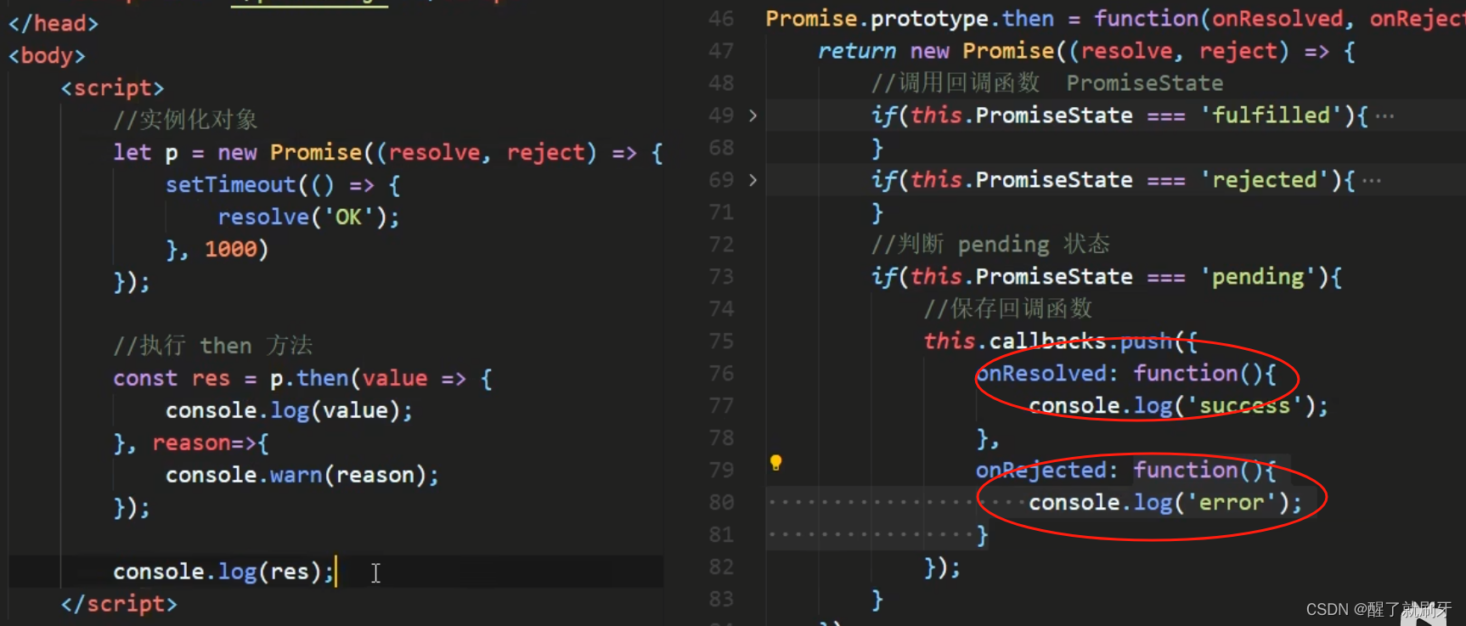Click console.warn(reason); statement
Viewport: 1466px width, 626px height.
(x=302, y=476)
